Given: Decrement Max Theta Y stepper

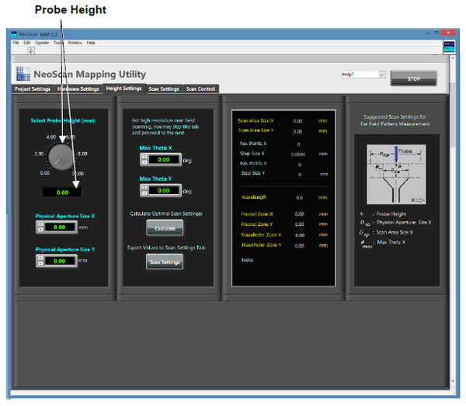Looking at the screenshot, I should (144, 193).
